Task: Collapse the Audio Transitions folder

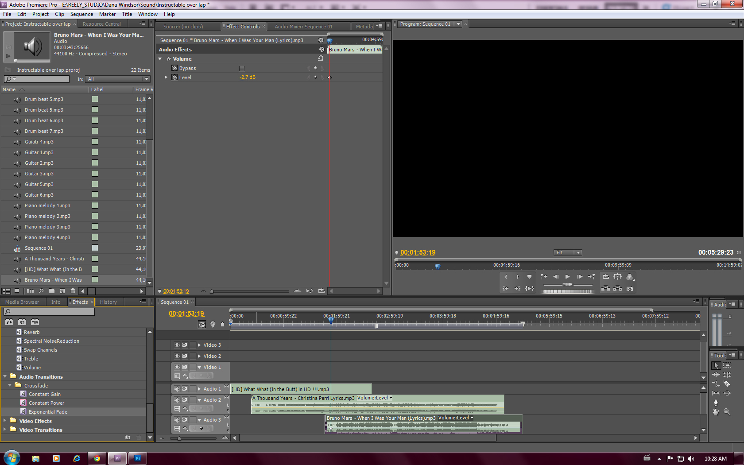Action: (5, 377)
